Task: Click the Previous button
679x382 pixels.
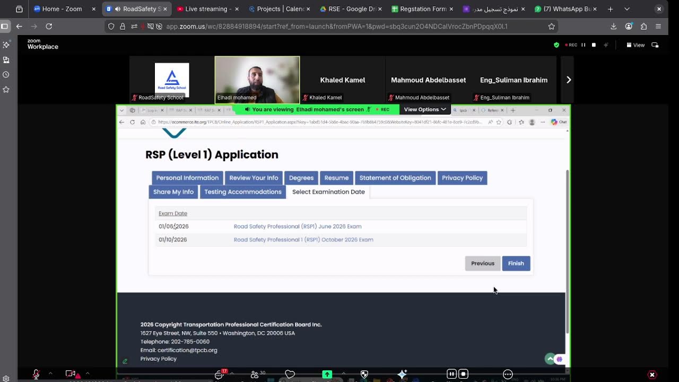Action: [x=483, y=263]
